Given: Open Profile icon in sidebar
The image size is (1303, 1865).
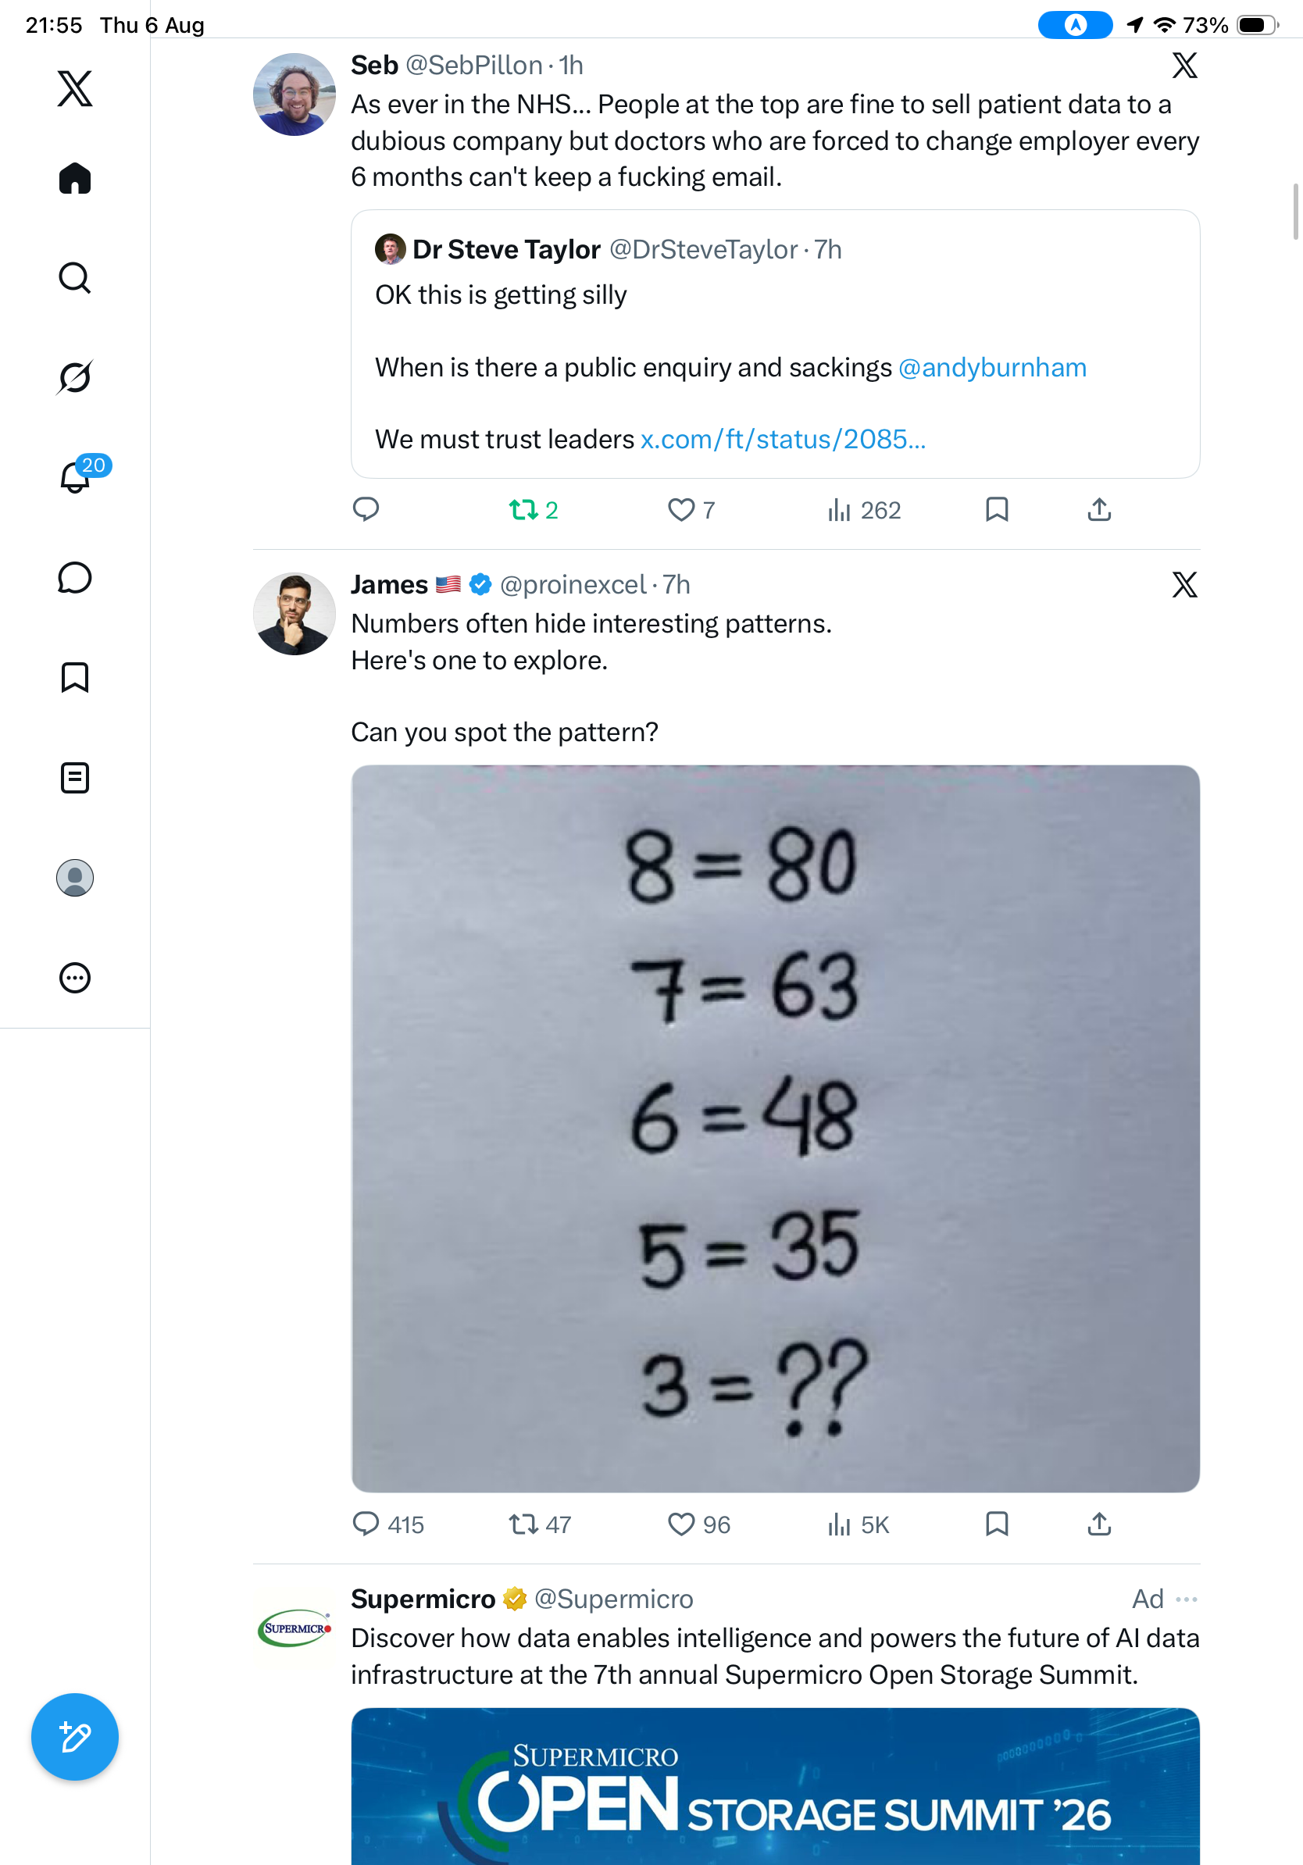Looking at the screenshot, I should [75, 878].
